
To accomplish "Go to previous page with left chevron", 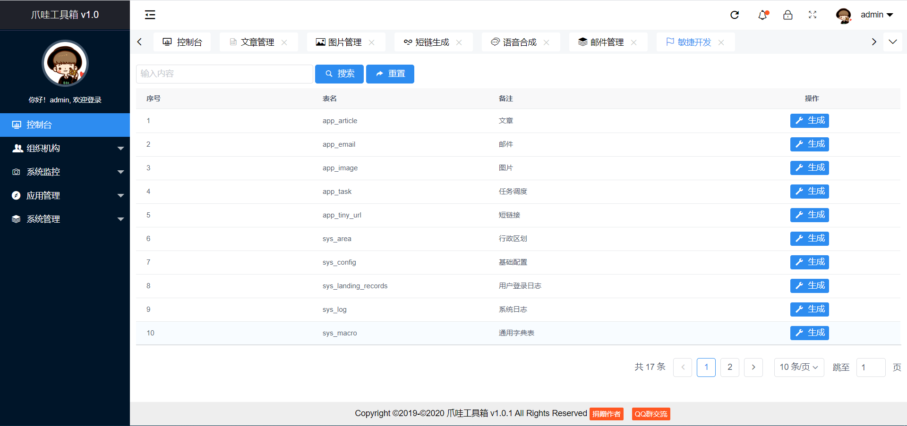I will pos(683,368).
